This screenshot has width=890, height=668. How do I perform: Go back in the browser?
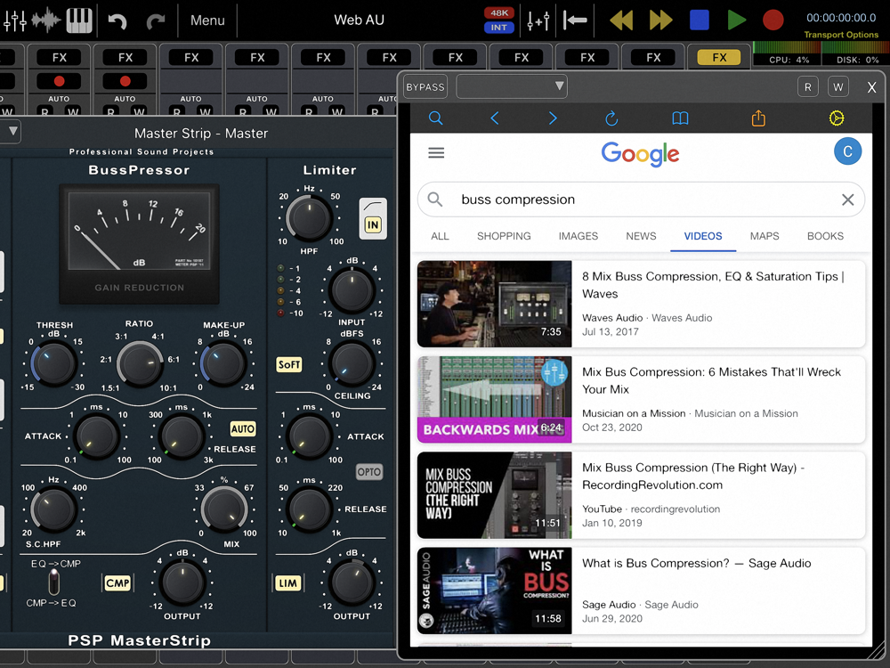coord(494,118)
